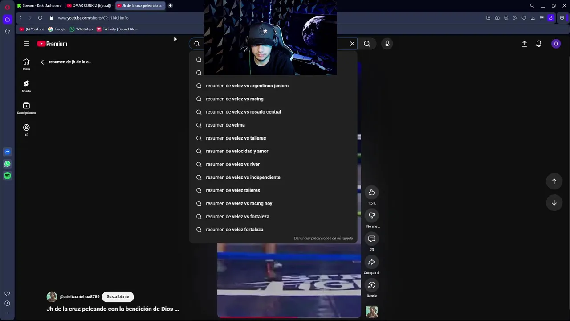Open the TikFinity Sound Alerts bookmark
This screenshot has height=321, width=570.
coord(117,29)
